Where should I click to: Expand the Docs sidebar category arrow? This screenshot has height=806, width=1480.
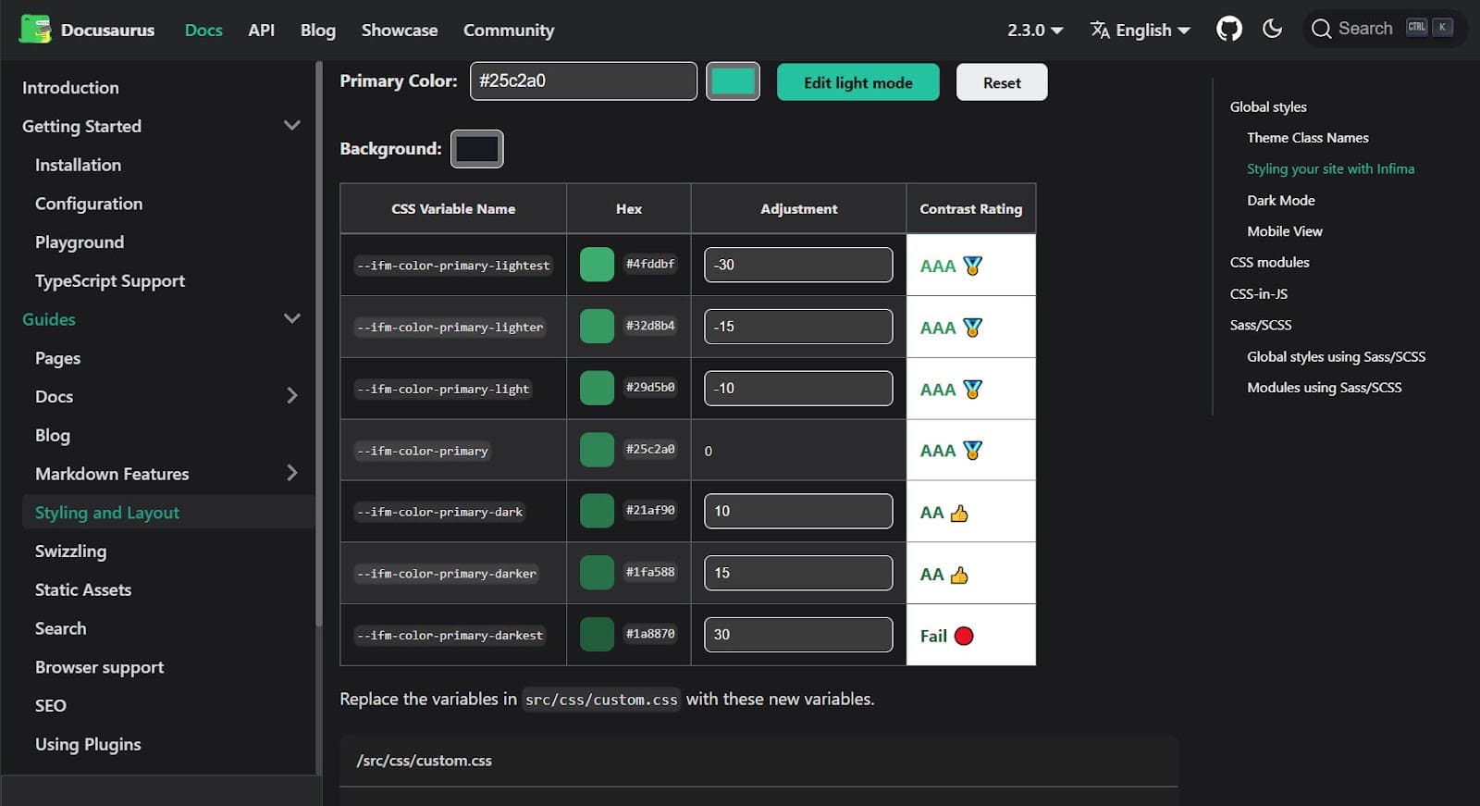coord(292,396)
